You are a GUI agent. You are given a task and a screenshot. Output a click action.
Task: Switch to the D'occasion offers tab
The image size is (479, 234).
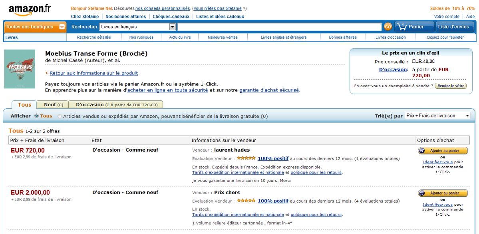tap(116, 105)
